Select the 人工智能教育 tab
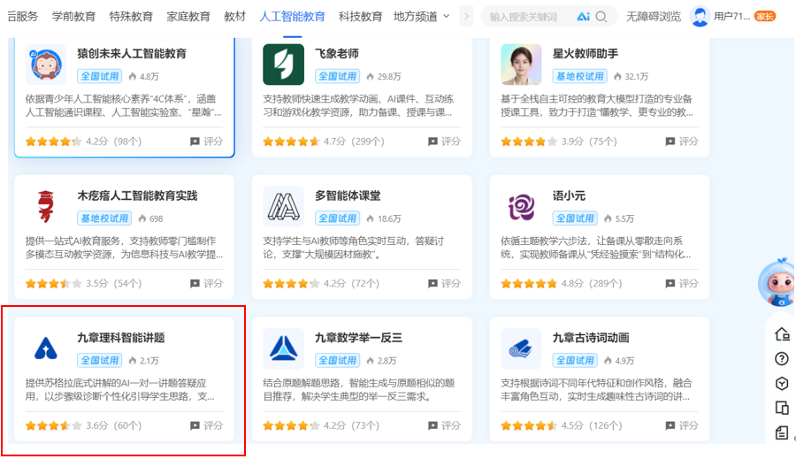This screenshot has height=459, width=796. click(x=292, y=17)
